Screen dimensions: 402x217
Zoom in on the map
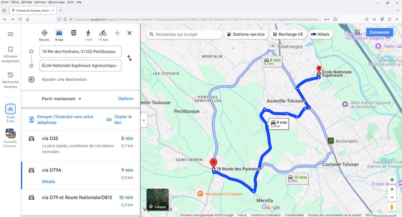tap(392, 189)
